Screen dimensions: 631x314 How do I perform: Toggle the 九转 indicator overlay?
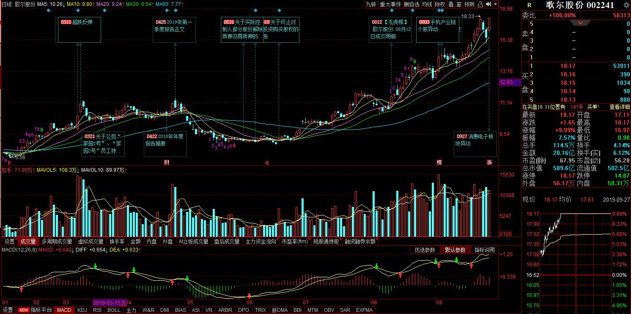[370, 4]
